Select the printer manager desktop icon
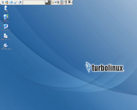The width and height of the screenshot is (137, 110). coord(6,37)
